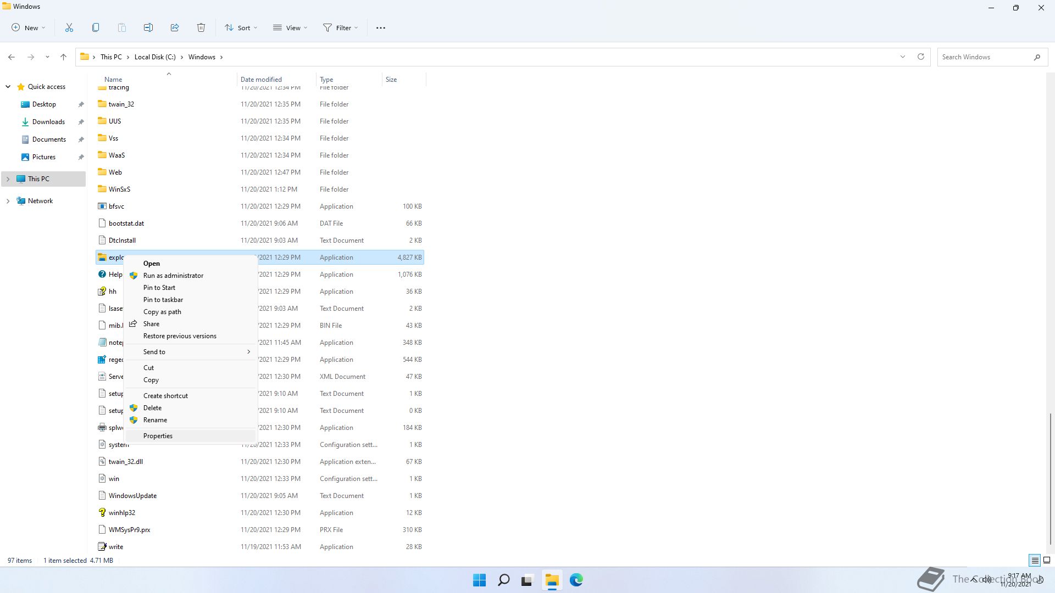The width and height of the screenshot is (1055, 593).
Task: Click the Rename icon in the toolbar
Action: 148,27
